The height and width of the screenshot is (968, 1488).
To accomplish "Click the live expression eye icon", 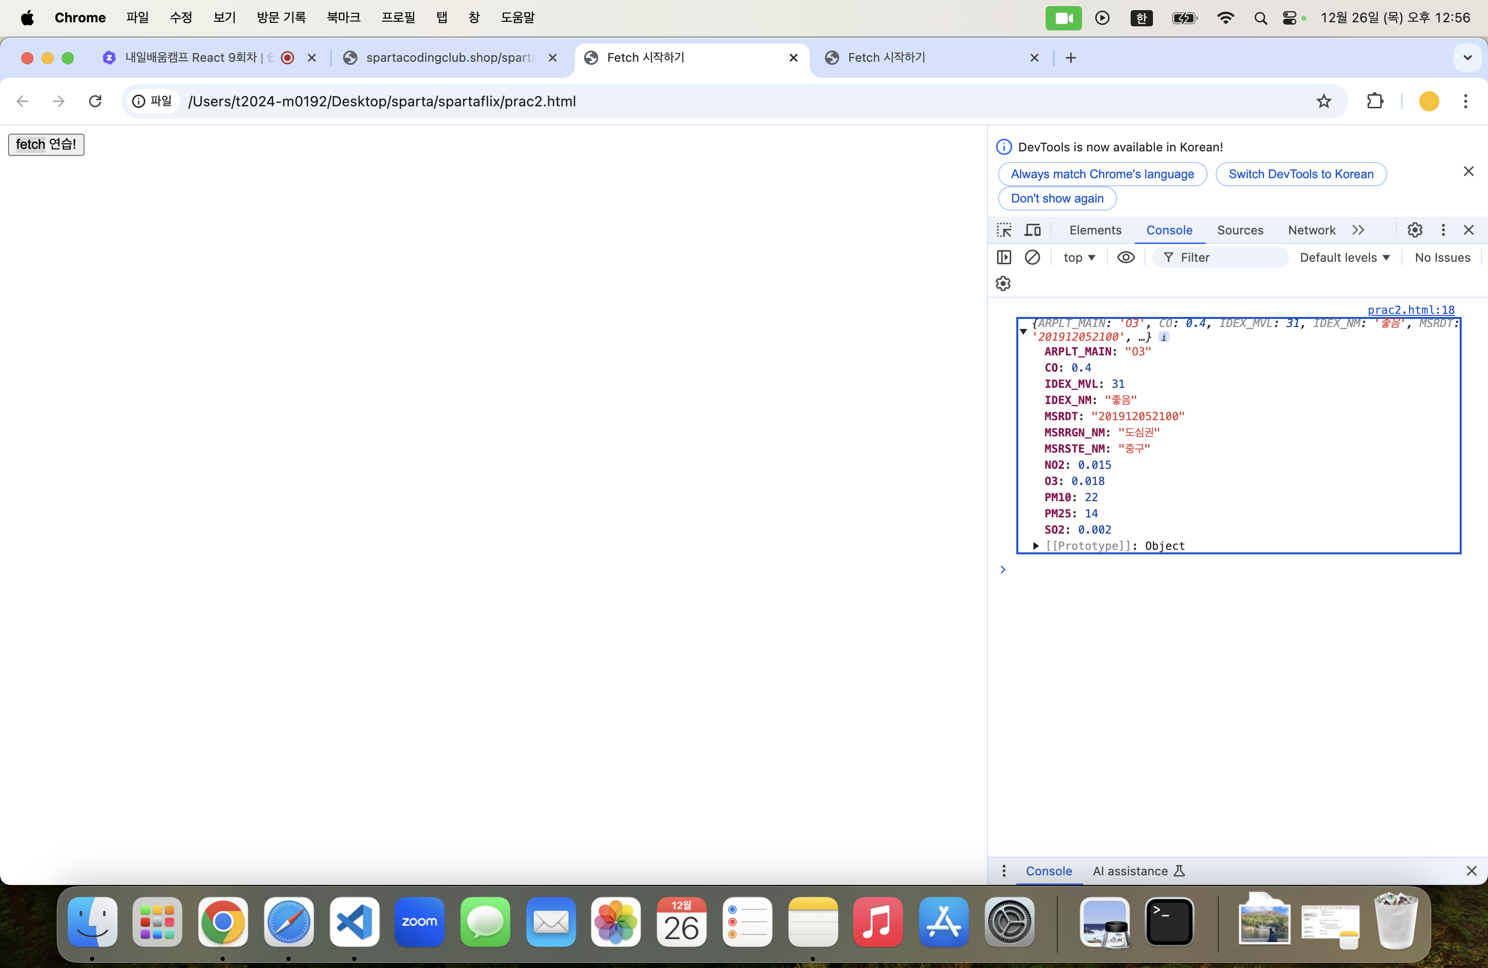I will 1126,258.
